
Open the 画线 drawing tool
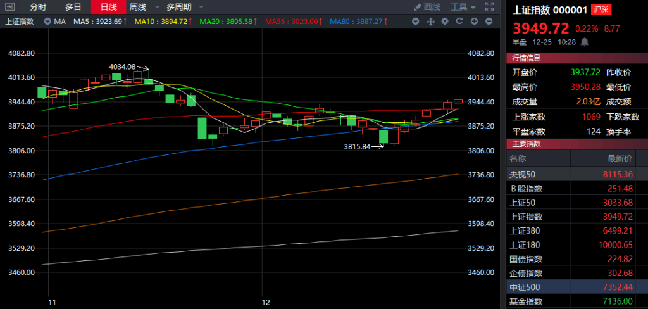pos(427,7)
